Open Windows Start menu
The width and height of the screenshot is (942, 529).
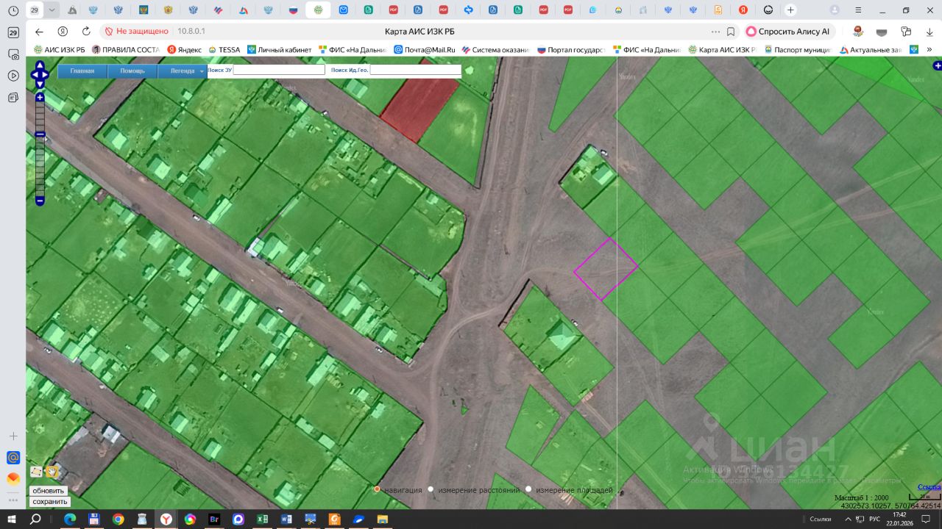tap(13, 519)
